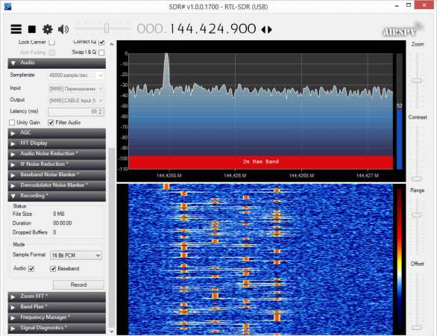Open the Samplerate dropdown
Viewport: 437px width, 336px height.
[76, 75]
